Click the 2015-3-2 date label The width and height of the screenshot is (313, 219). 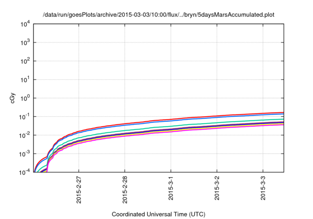coord(217,188)
